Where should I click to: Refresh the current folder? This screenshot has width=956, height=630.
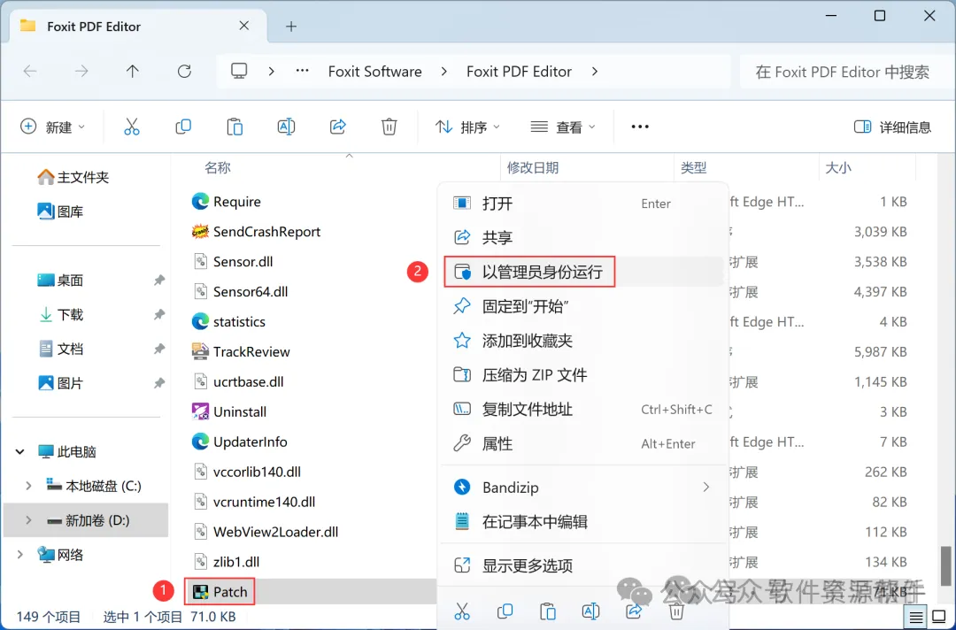click(184, 72)
